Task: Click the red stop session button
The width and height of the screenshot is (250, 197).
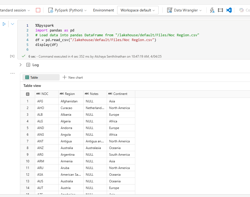Action: coord(38,10)
